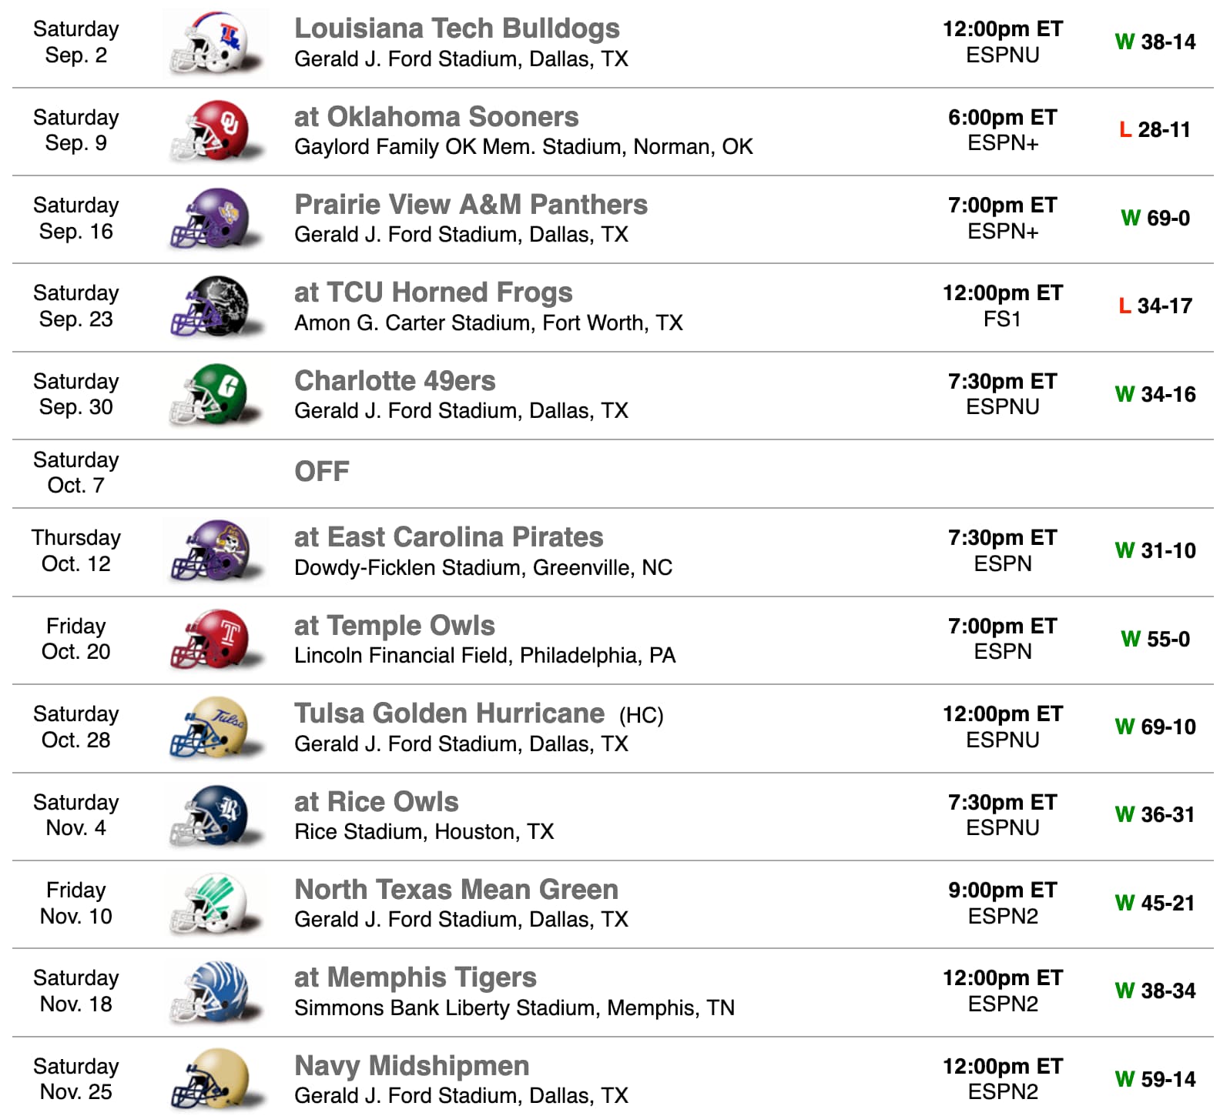Click the W 38-34 Memphis result
This screenshot has width=1220, height=1116.
pos(1155,991)
